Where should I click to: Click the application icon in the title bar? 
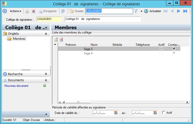pyautogui.click(x=5, y=4)
